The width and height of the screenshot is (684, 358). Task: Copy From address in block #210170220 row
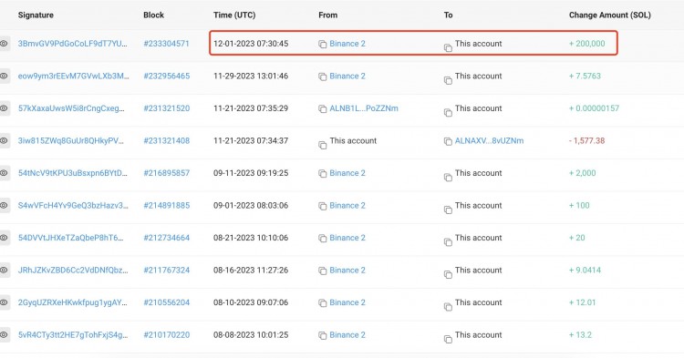tap(322, 336)
